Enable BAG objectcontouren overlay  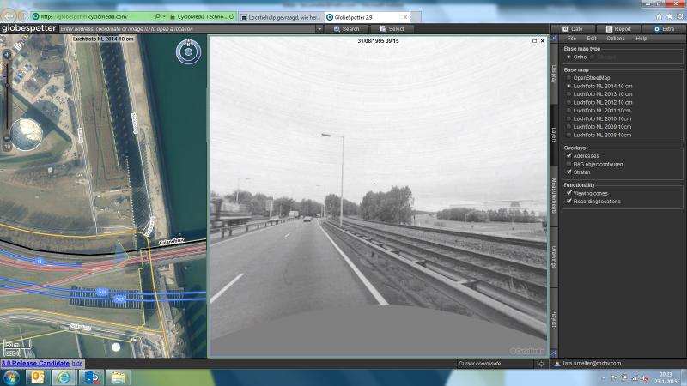(x=568, y=164)
